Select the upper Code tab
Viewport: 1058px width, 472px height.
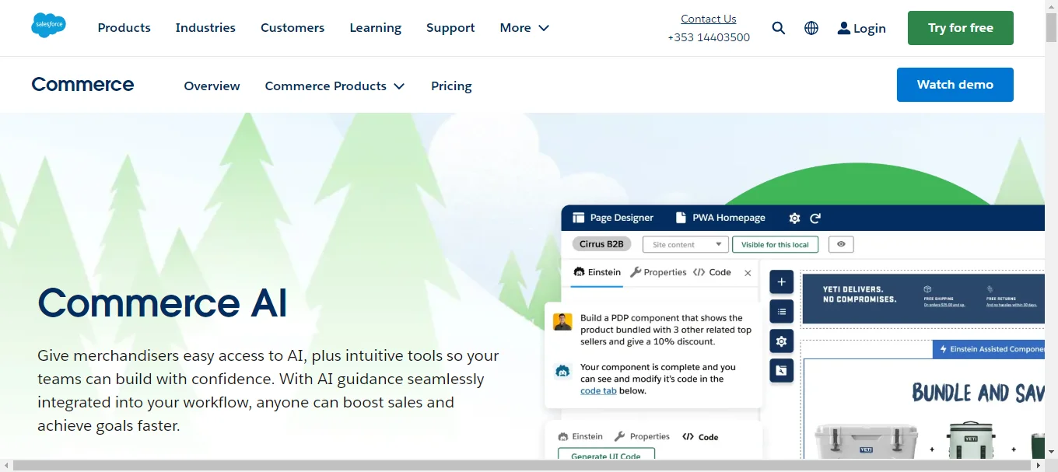[712, 272]
